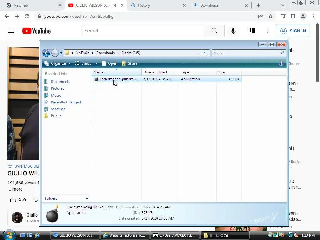This screenshot has width=320, height=240.
Task: Click the YouTube SIGN IN button
Action: pos(293,31)
